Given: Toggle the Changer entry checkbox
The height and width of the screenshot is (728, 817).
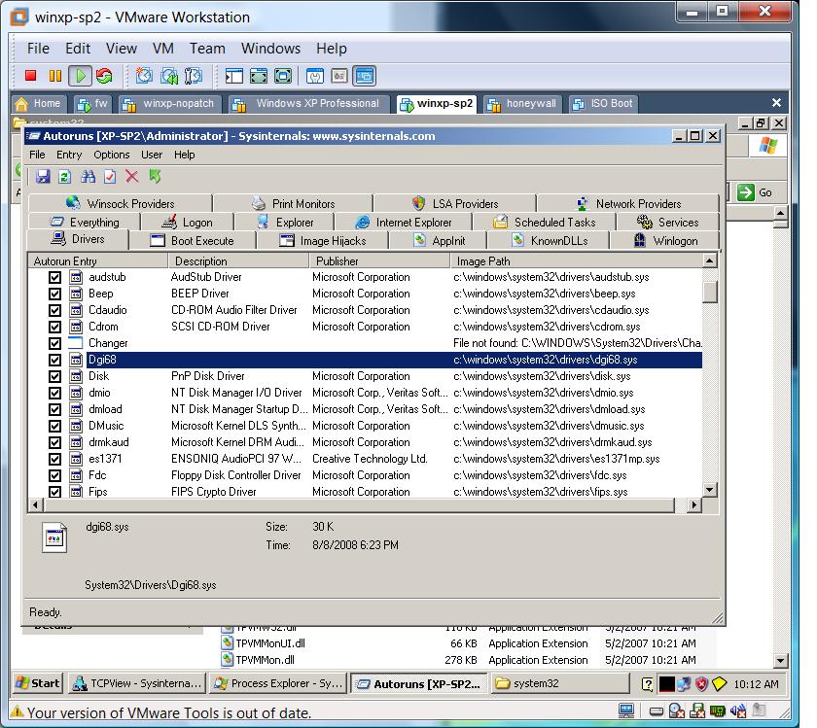Looking at the screenshot, I should [x=54, y=344].
